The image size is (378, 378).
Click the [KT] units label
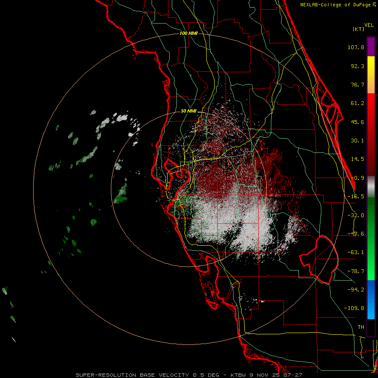359,29
